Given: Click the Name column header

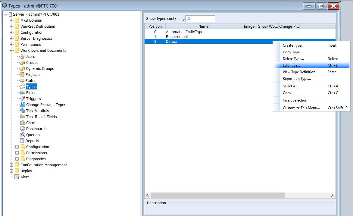Looking at the screenshot, I should point(203,27).
